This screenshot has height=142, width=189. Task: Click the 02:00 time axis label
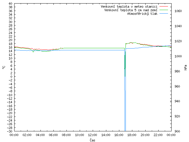coord(27,135)
